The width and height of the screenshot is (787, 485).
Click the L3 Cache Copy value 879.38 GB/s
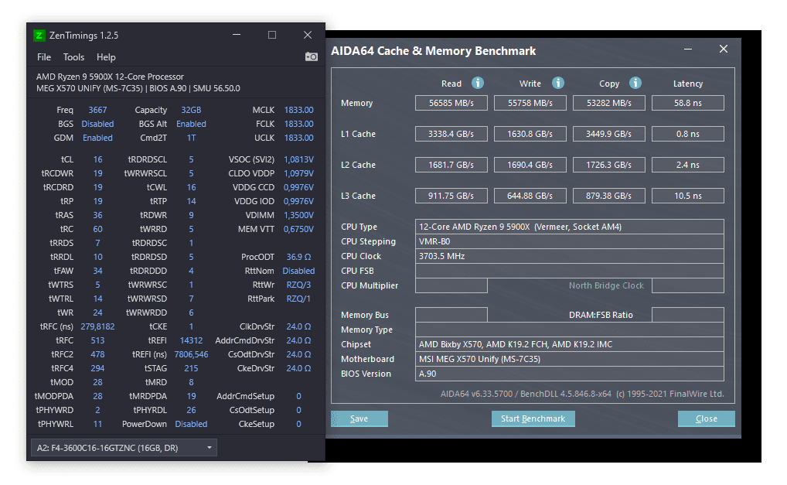click(x=609, y=196)
